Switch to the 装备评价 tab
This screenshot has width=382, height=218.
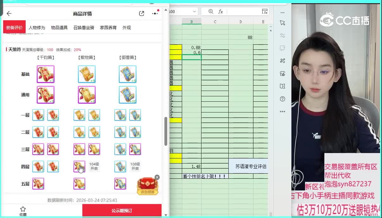click(x=14, y=28)
